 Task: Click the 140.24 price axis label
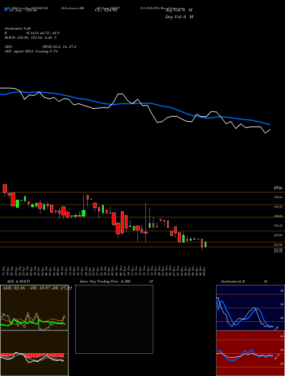(x=278, y=216)
